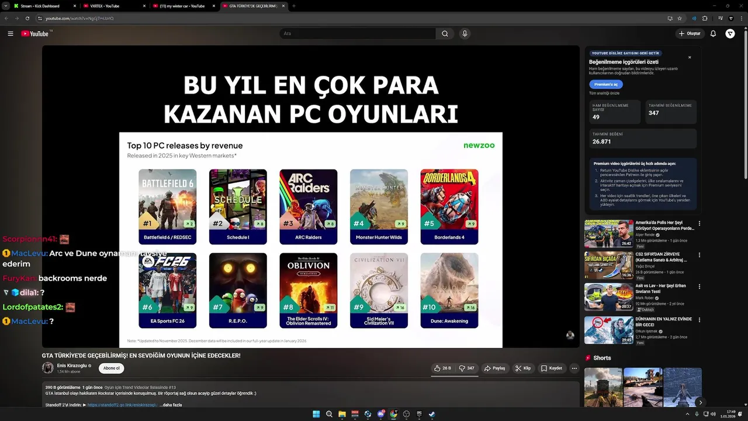
Task: Go to YouTube home via logo
Action: [x=36, y=33]
